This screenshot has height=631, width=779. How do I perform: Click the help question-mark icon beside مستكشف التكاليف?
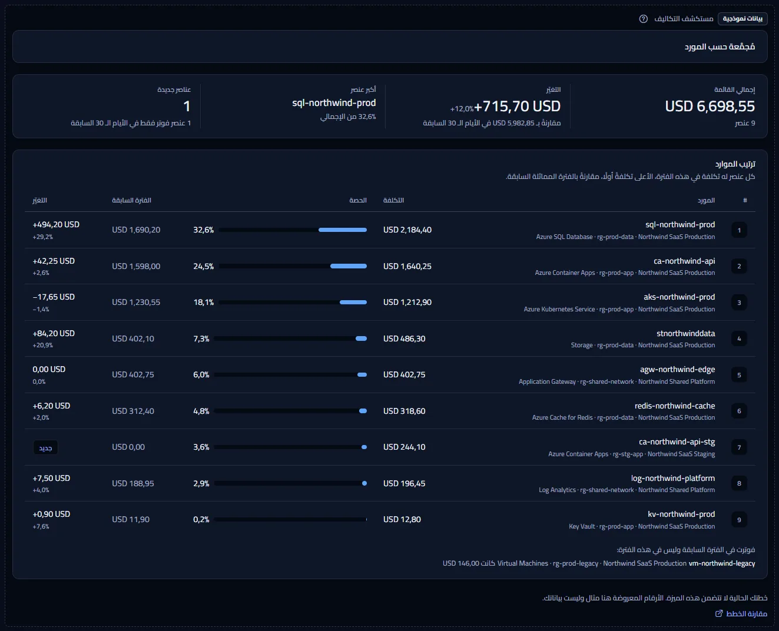(x=644, y=19)
